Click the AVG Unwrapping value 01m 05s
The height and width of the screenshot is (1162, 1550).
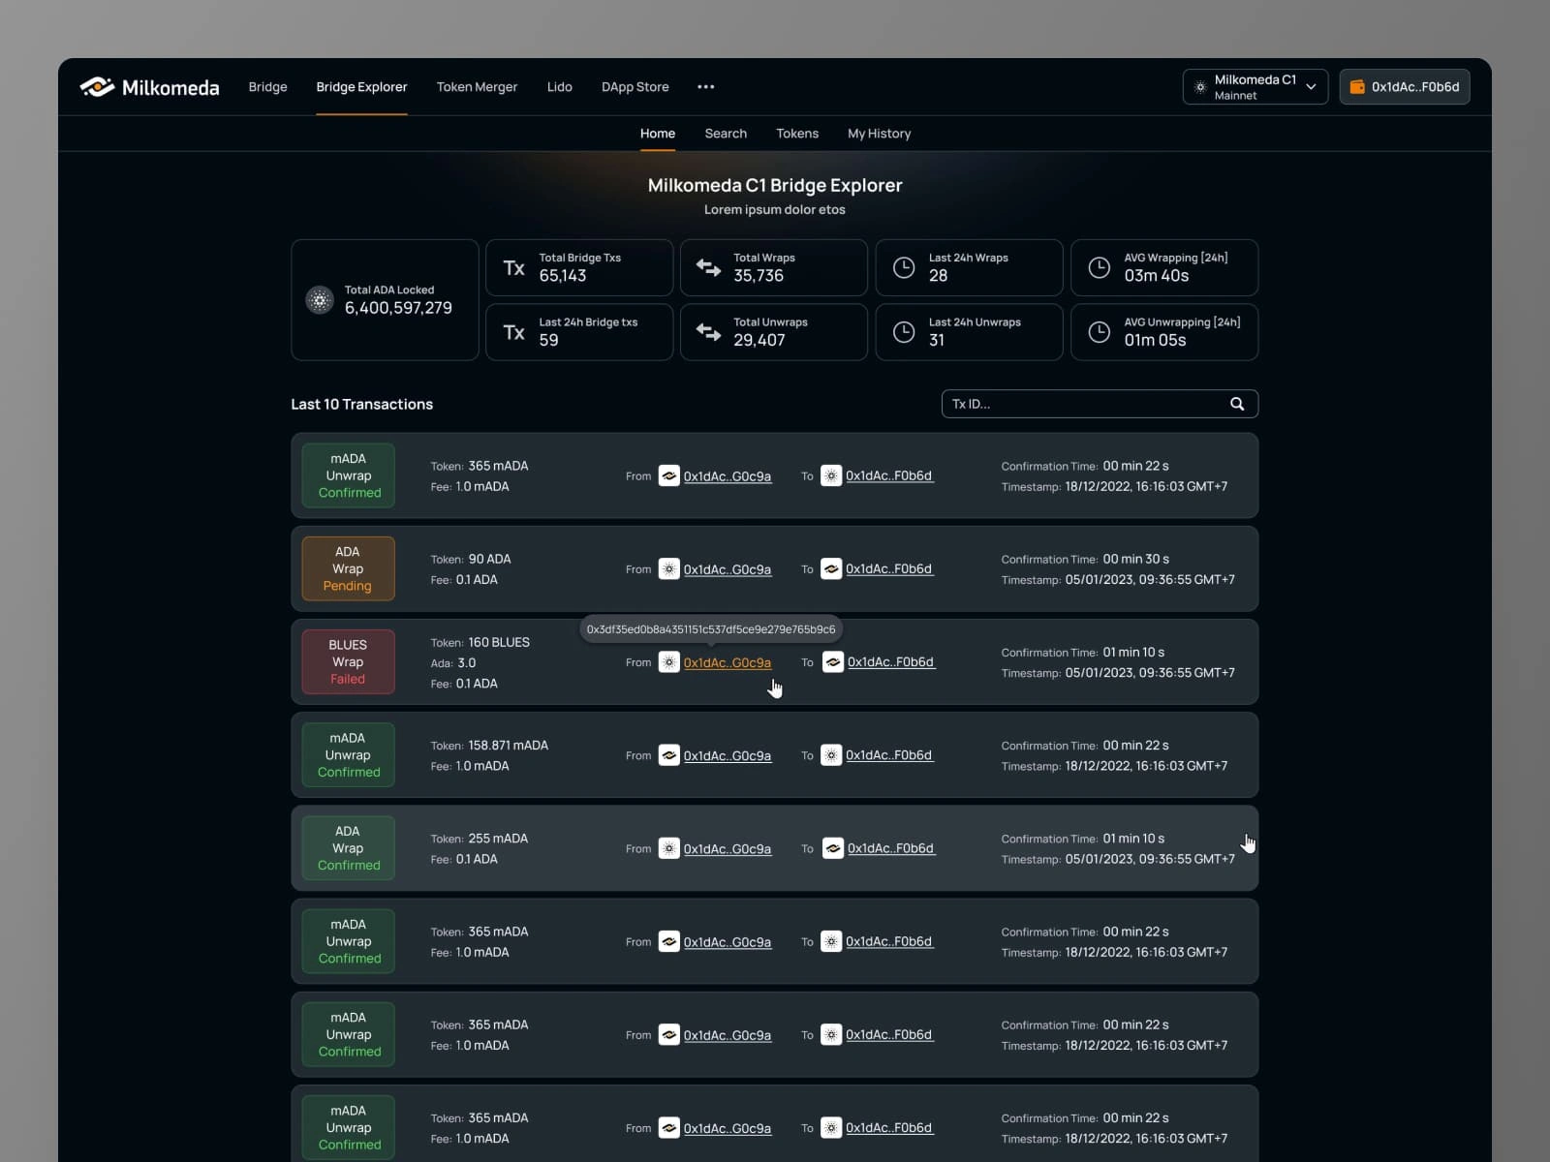point(1155,340)
